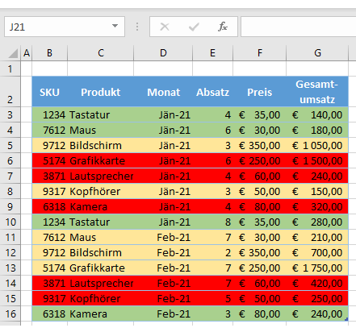Select Bildschirm cell in row 5
Viewport: 356px width, 328px height.
coord(101,145)
